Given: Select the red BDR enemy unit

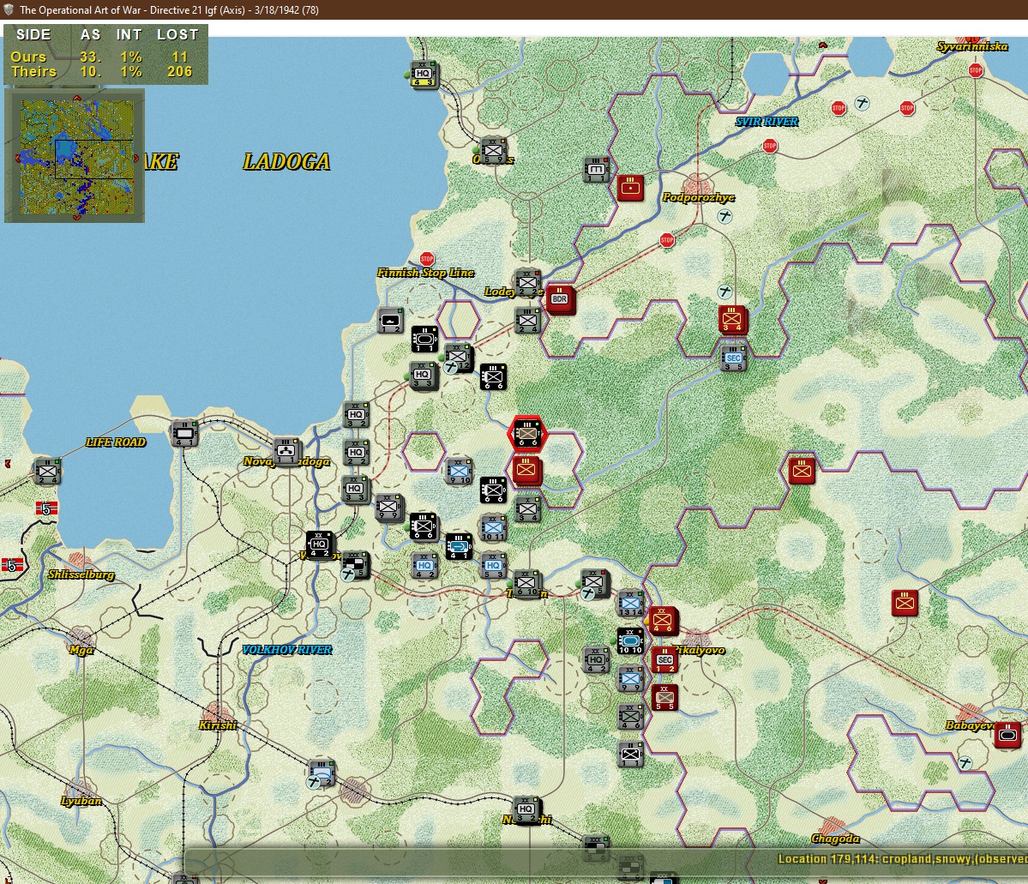Looking at the screenshot, I should coord(560,300).
